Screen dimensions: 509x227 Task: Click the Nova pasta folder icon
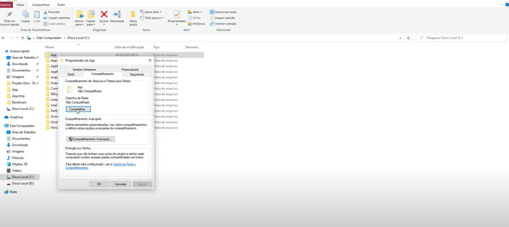pyautogui.click(x=133, y=15)
